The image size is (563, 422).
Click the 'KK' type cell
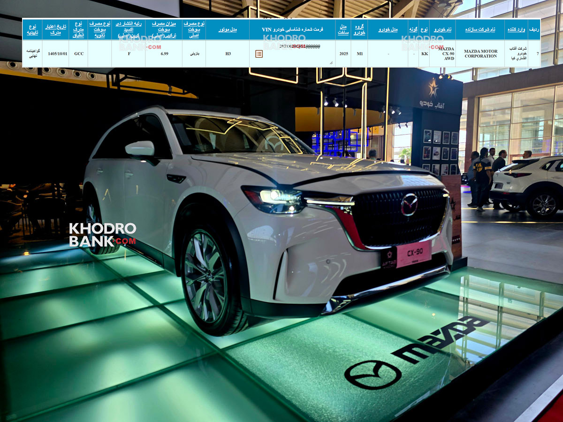pyautogui.click(x=424, y=53)
